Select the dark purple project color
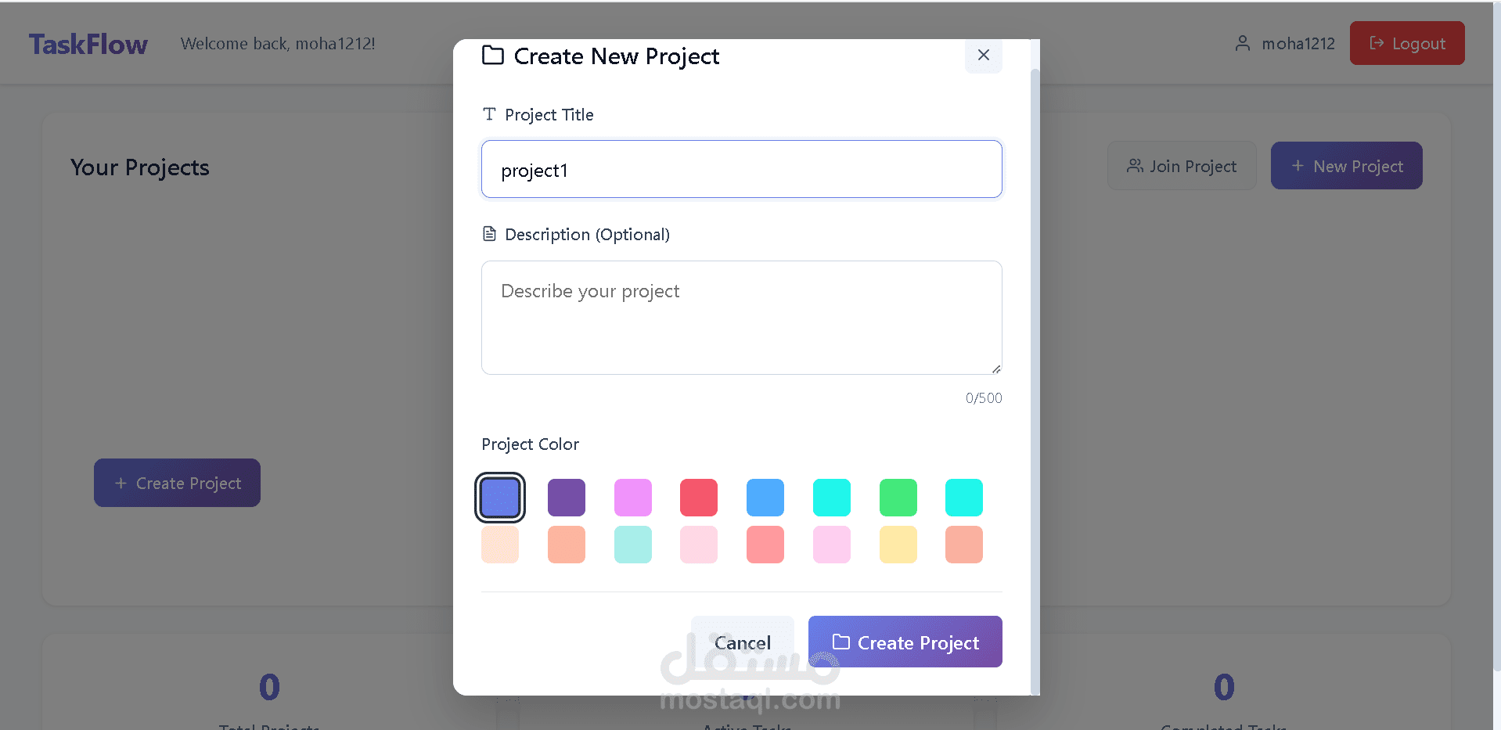Screen dimensions: 1501x730 point(567,498)
